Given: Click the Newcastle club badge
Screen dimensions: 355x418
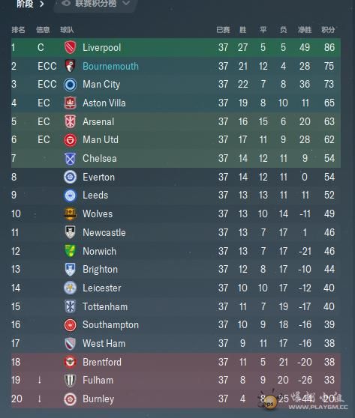Looking at the screenshot, I should pyautogui.click(x=70, y=232).
